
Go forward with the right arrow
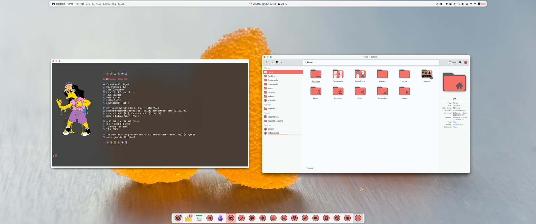272,62
